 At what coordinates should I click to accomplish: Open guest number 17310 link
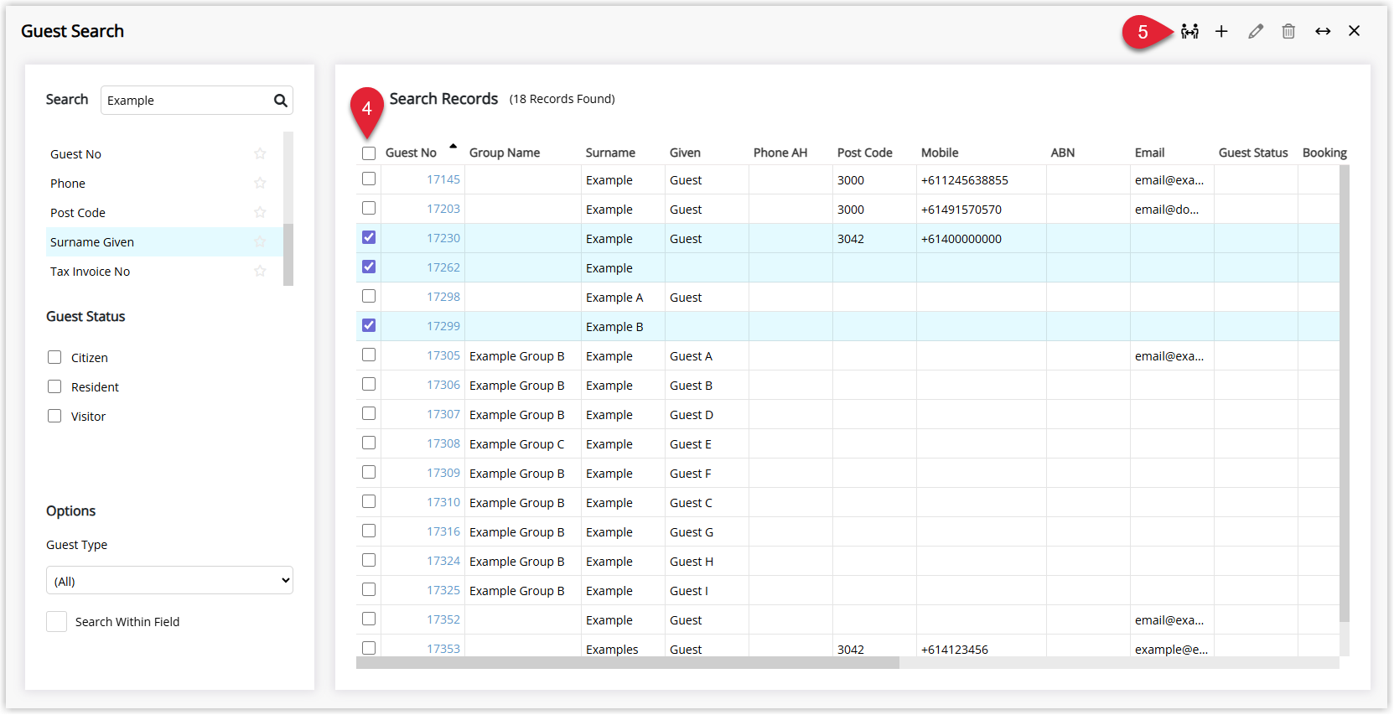click(443, 502)
